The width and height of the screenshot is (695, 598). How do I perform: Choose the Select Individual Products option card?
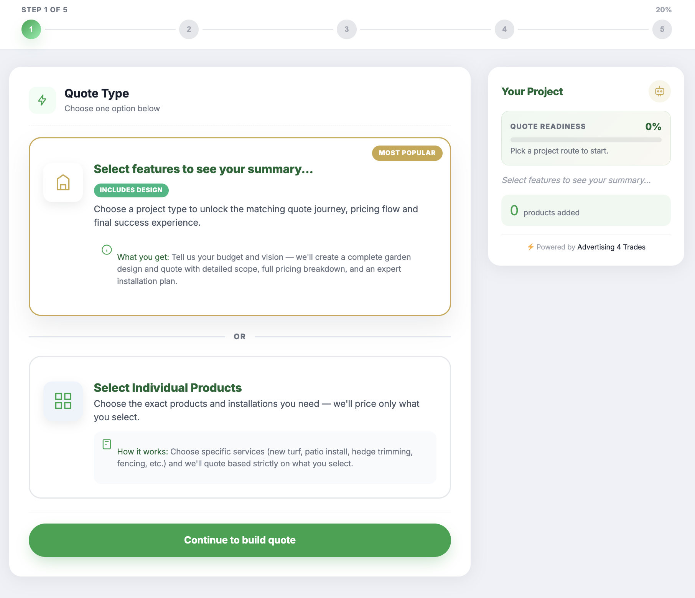click(x=240, y=427)
